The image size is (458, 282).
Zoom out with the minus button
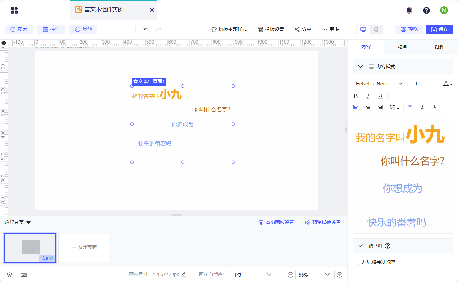pos(291,275)
